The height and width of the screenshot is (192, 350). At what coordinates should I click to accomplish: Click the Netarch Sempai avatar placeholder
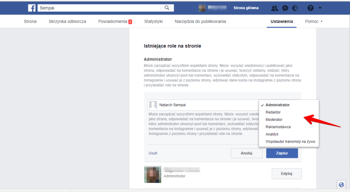[153, 105]
